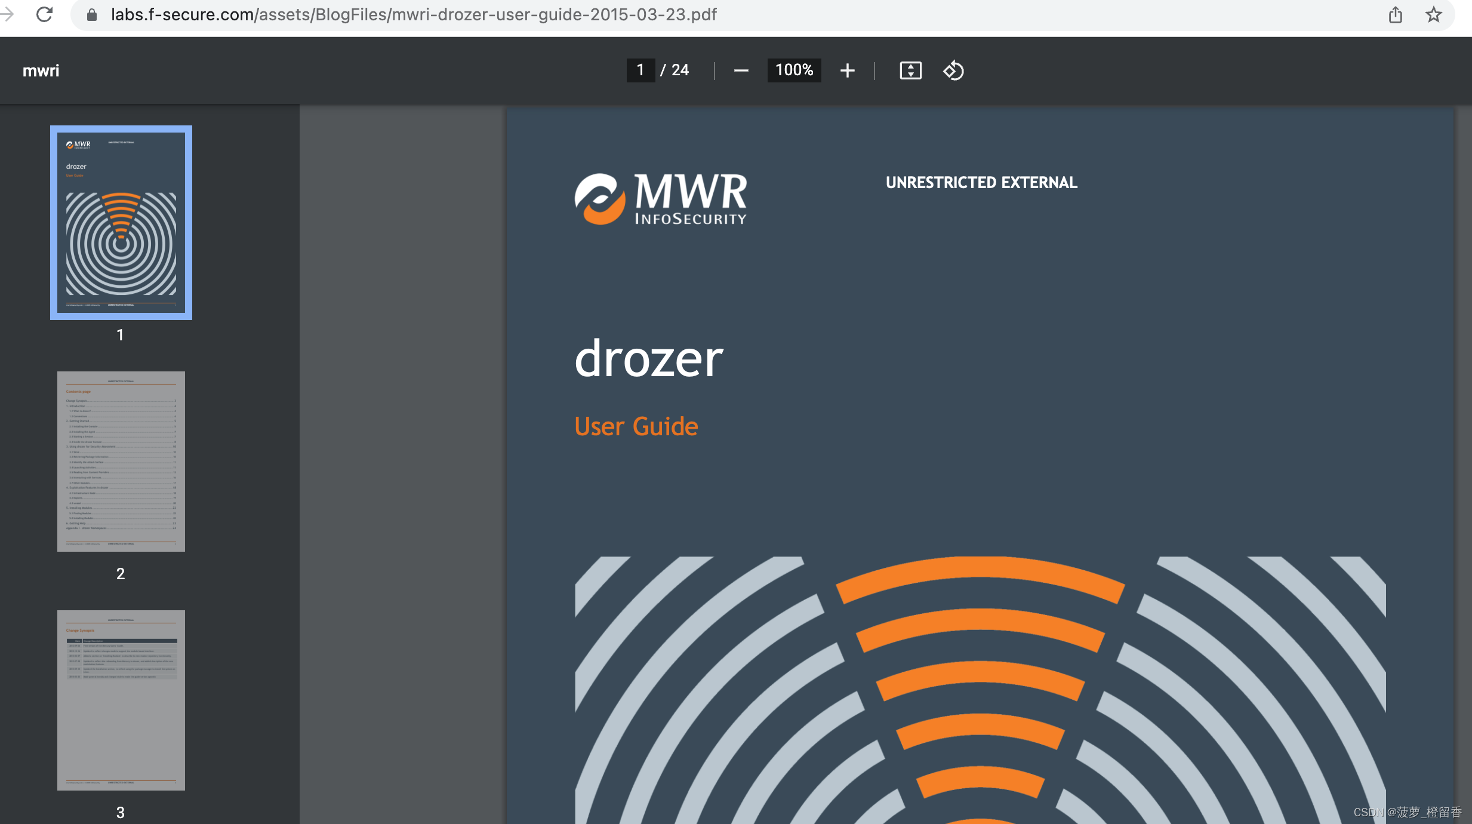
Task: Click the fit to page icon
Action: pos(910,70)
